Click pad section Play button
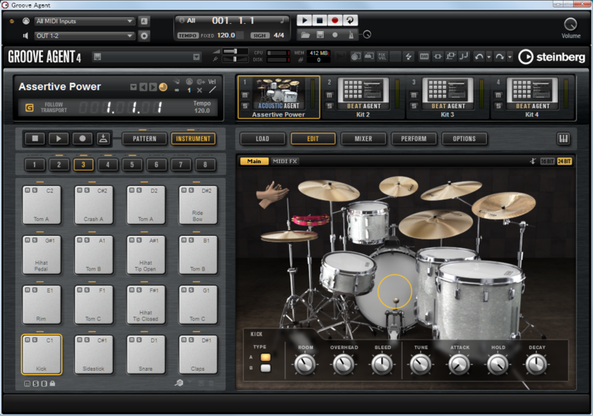The width and height of the screenshot is (593, 416). pos(59,139)
